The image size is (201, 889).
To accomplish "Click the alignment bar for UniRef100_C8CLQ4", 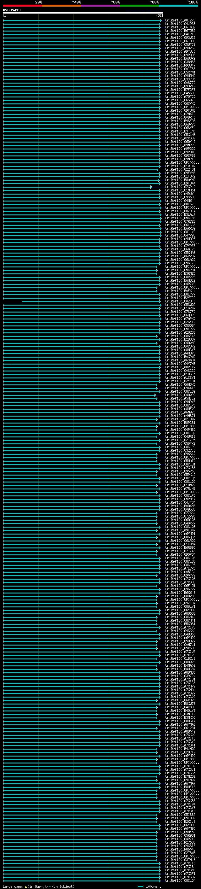I will click(82, 881).
